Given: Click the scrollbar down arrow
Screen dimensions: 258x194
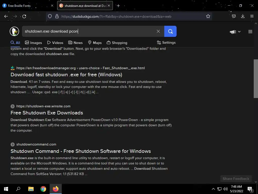Looking at the screenshot, I should (256, 182).
